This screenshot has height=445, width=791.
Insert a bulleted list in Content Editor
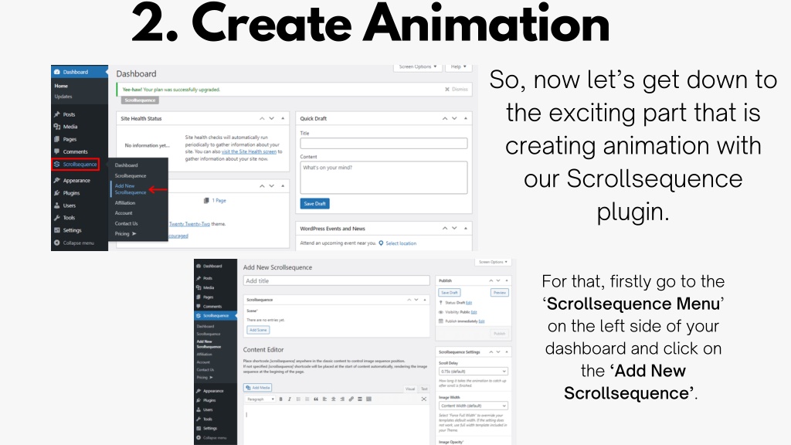[x=298, y=399]
